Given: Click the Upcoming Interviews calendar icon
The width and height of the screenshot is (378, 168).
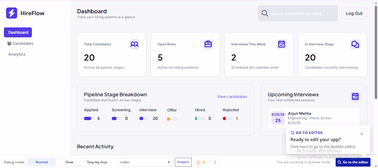Looking at the screenshot, I should click(355, 97).
